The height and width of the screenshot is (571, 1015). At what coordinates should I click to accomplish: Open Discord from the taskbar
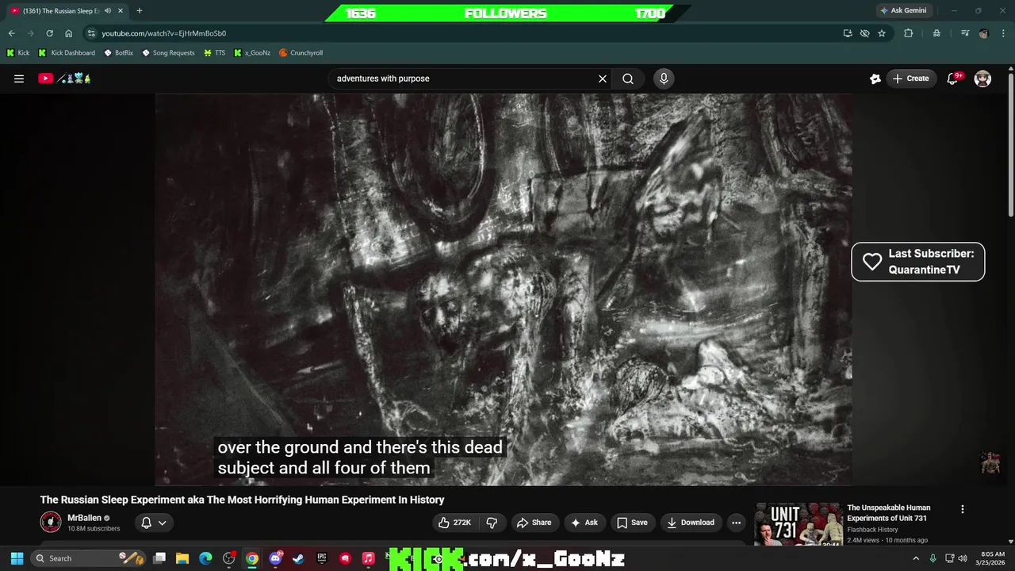(x=275, y=558)
